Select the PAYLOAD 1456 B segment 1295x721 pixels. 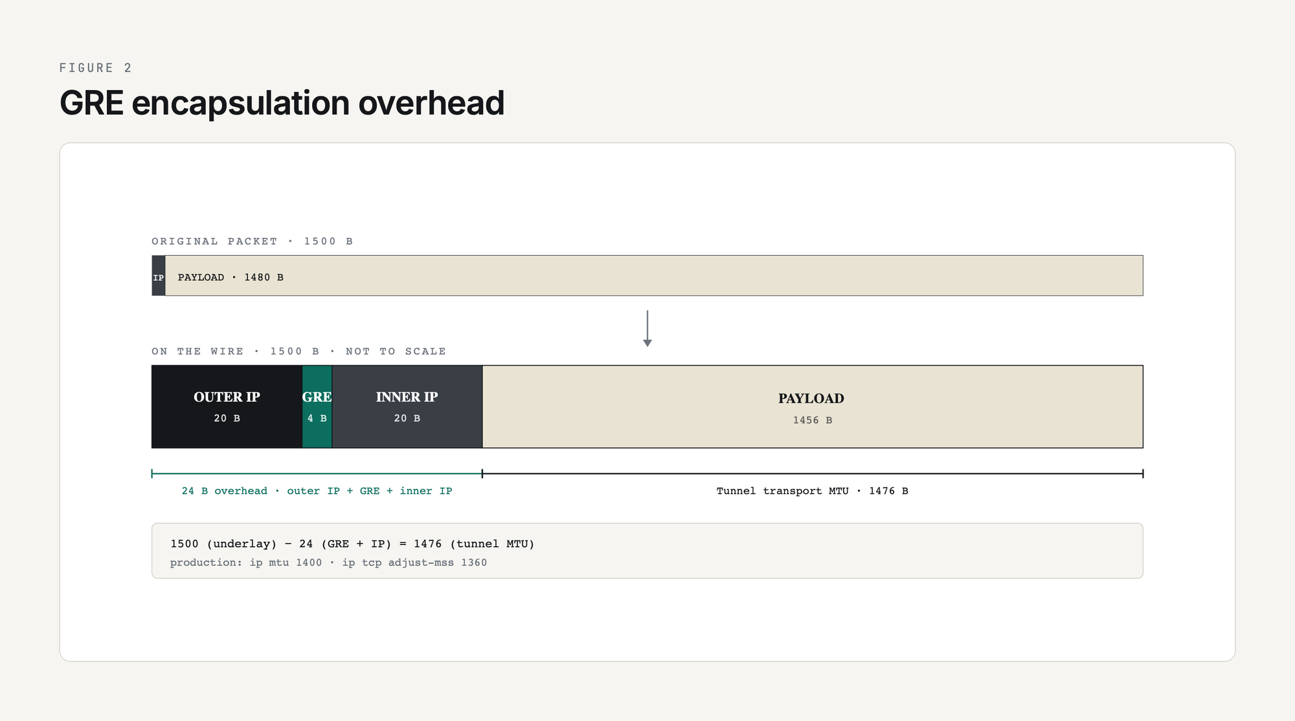813,406
